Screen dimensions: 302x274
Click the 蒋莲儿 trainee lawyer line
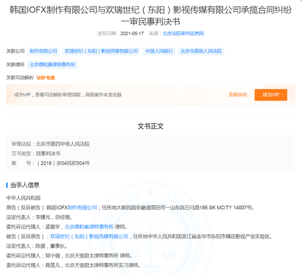(73, 265)
